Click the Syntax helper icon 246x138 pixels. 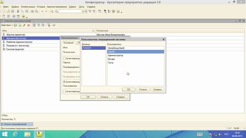105,11
